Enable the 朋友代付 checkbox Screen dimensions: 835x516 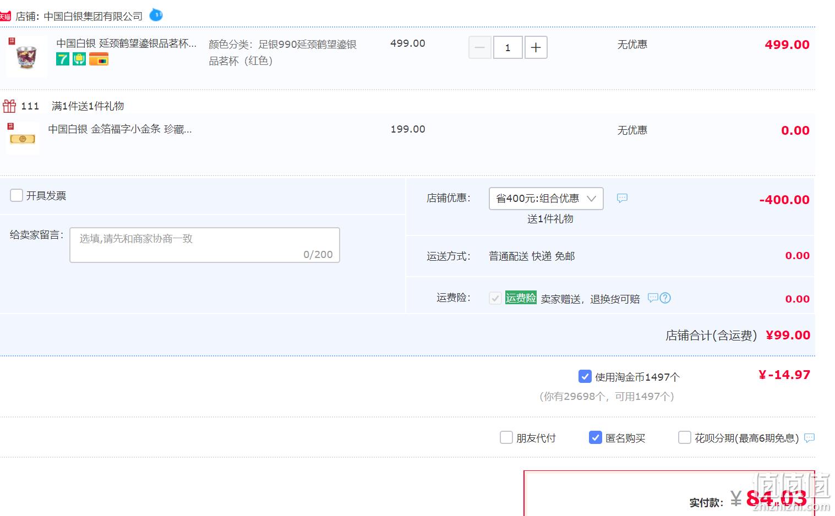coord(506,437)
